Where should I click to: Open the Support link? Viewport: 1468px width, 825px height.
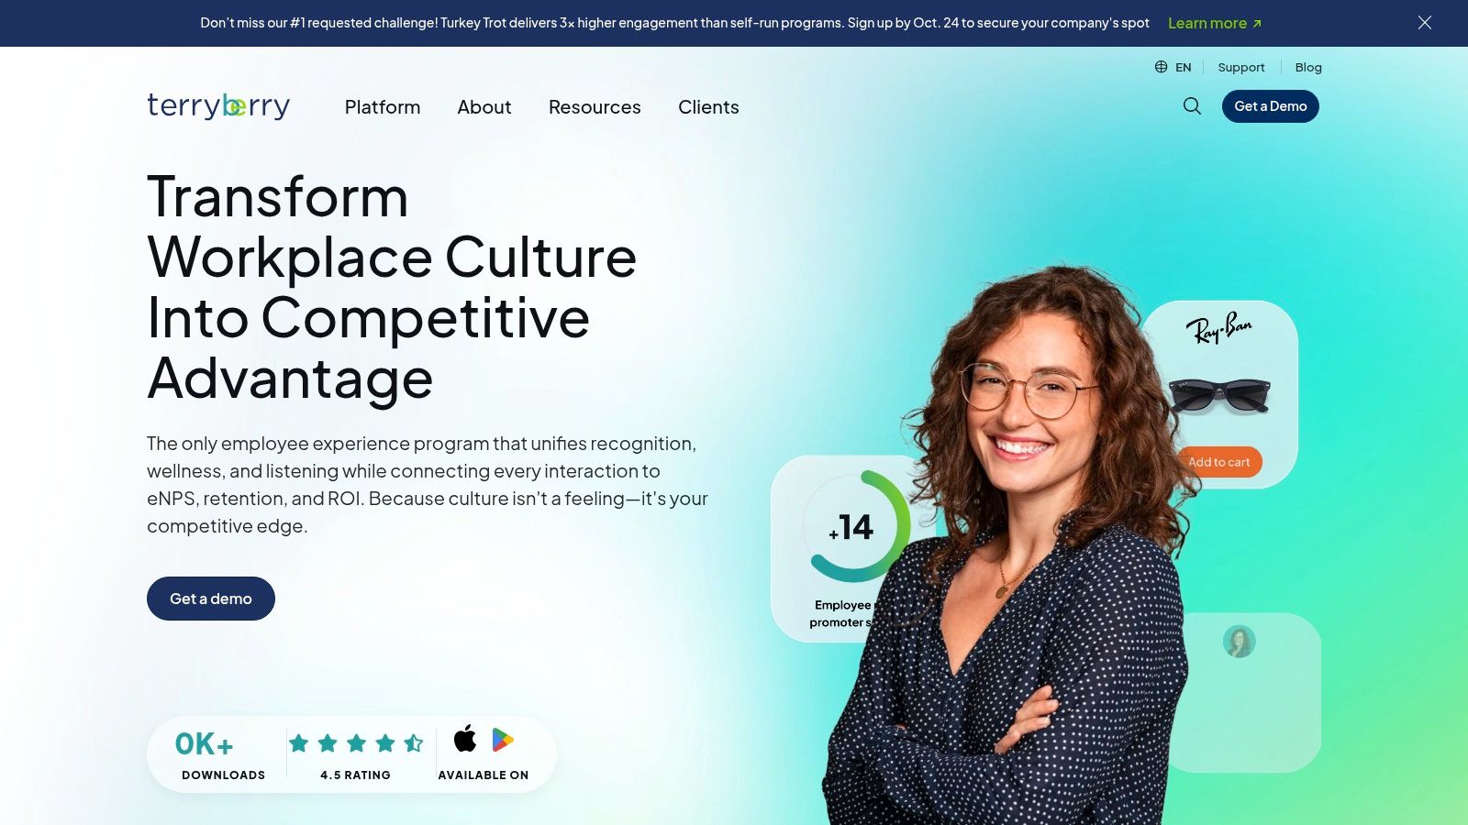point(1241,67)
